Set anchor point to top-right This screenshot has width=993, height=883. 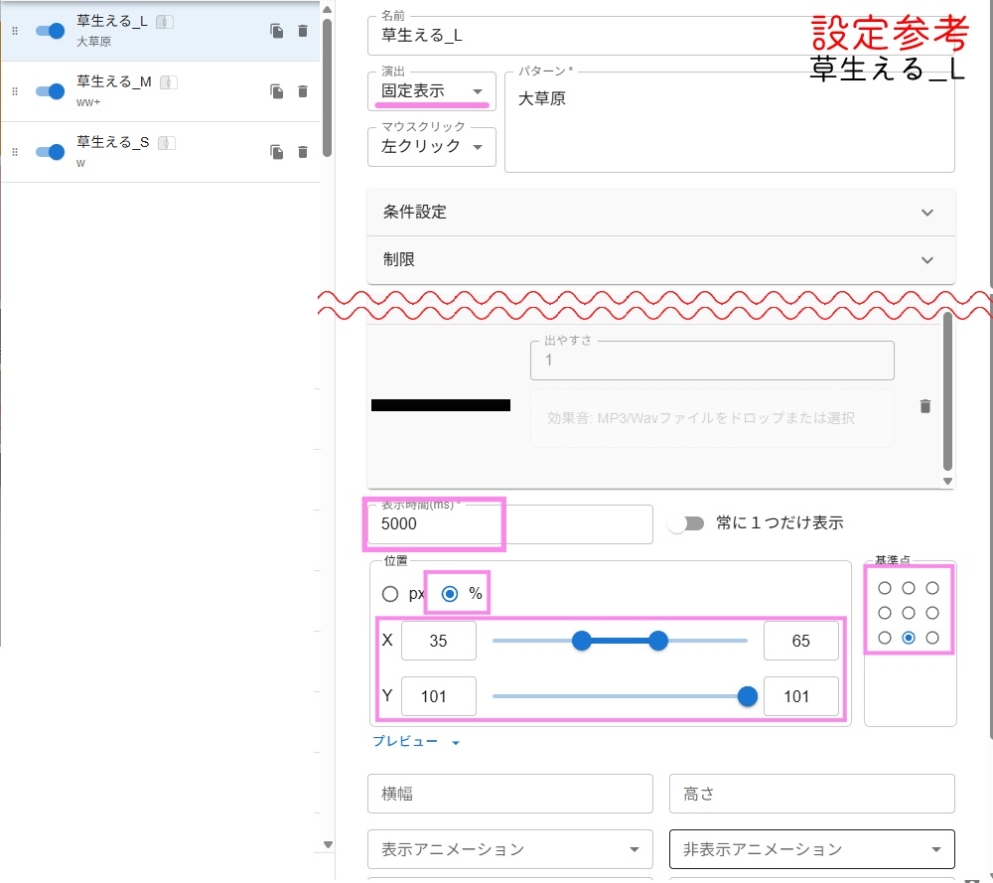932,588
